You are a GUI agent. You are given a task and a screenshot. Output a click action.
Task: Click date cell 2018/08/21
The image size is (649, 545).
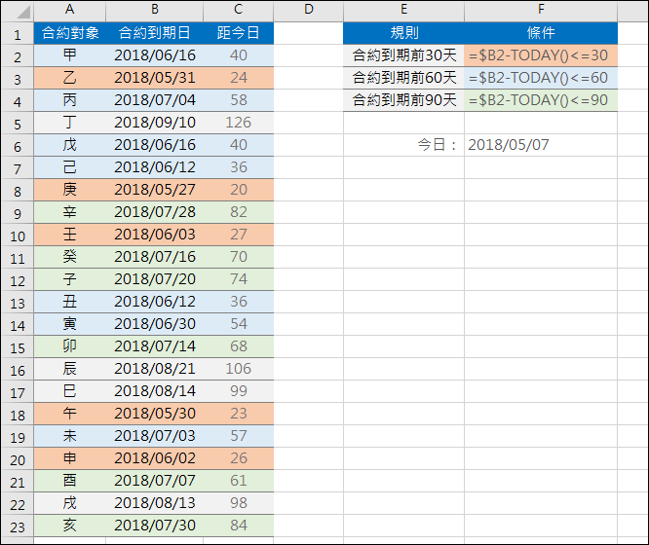pyautogui.click(x=154, y=369)
